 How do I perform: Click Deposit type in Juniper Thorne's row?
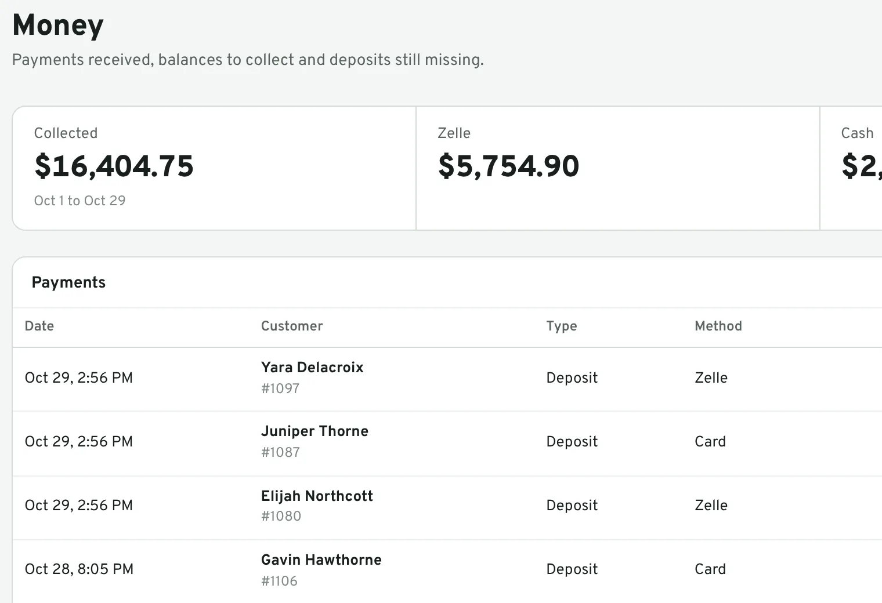click(x=572, y=442)
